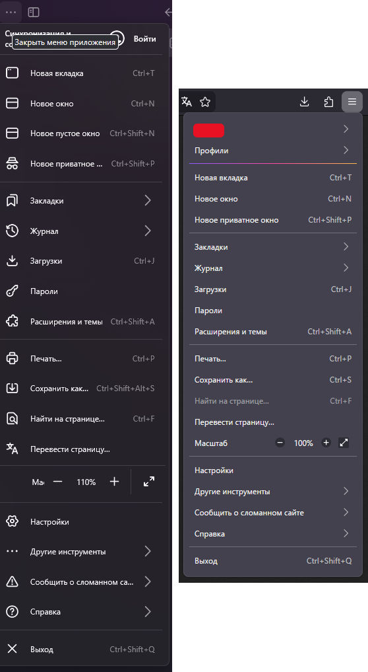Screen dimensions: 368x672
Task: Click the fullscreen icon next to 100%
Action: tap(344, 443)
